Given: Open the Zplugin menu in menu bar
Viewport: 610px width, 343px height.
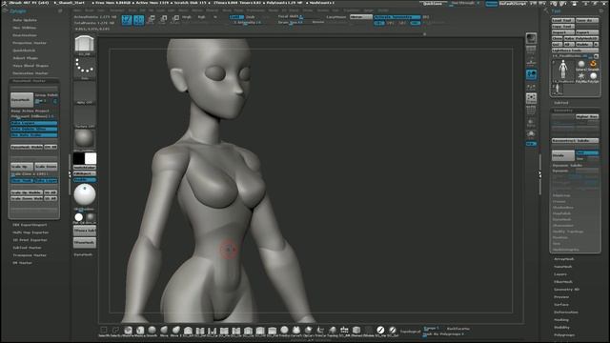Looking at the screenshot, I should tap(369, 10).
